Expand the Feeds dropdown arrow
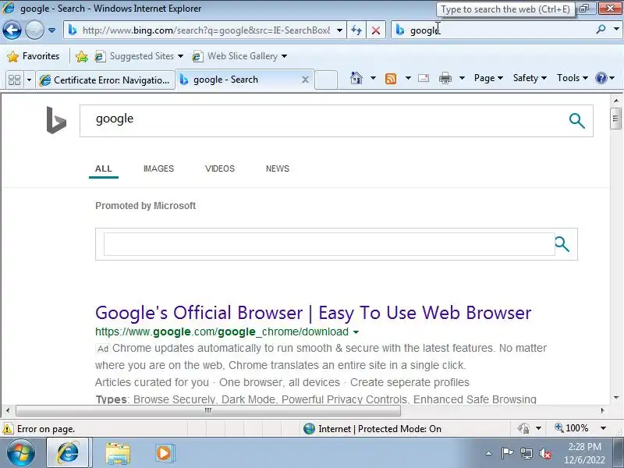 tap(408, 78)
